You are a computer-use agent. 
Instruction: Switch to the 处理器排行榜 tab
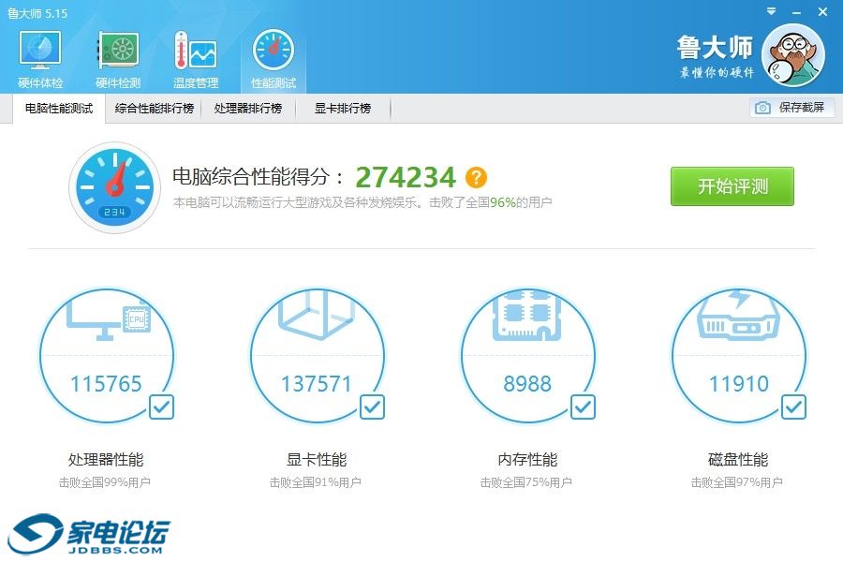[248, 109]
